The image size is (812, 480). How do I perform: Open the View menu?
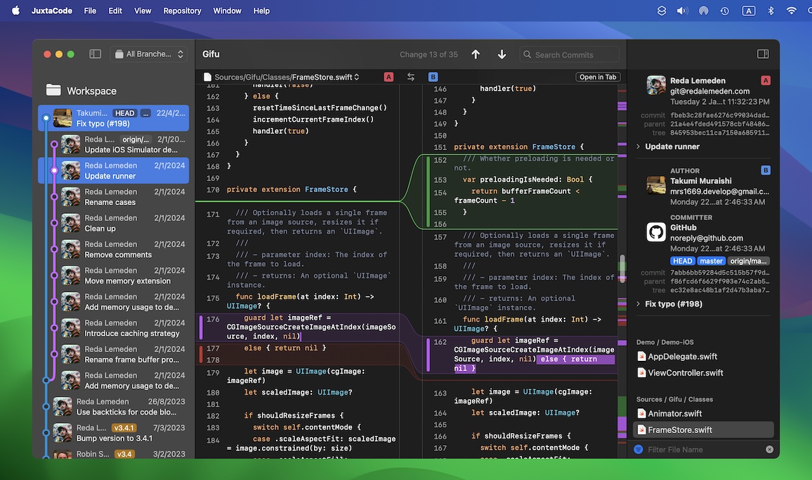coord(143,11)
